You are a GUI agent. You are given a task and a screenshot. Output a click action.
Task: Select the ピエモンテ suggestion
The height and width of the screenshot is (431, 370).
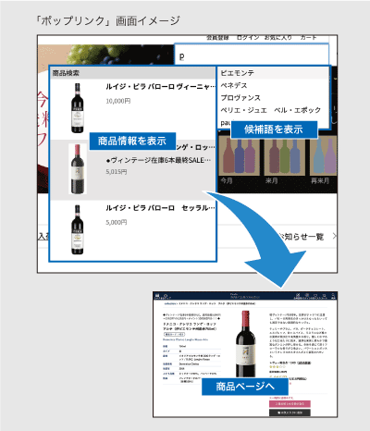[273, 73]
